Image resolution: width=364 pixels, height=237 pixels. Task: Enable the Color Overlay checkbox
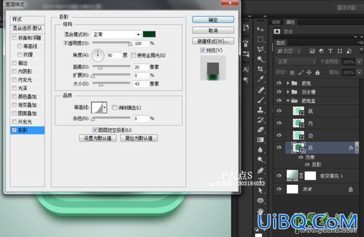tap(14, 96)
